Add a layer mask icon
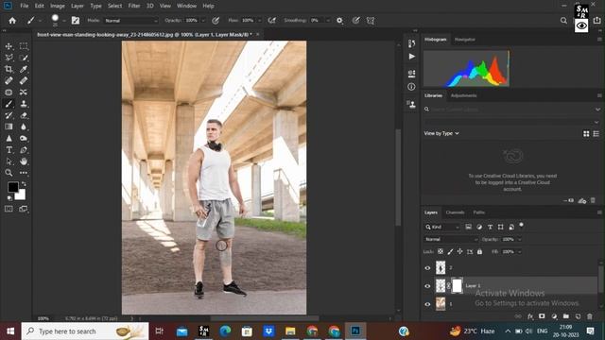Image resolution: width=605 pixels, height=340 pixels. [542, 316]
